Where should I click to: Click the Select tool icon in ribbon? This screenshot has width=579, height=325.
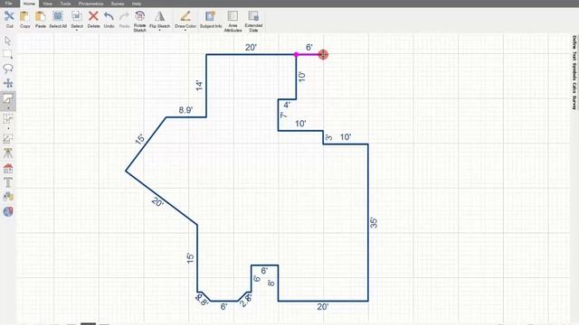pyautogui.click(x=76, y=16)
